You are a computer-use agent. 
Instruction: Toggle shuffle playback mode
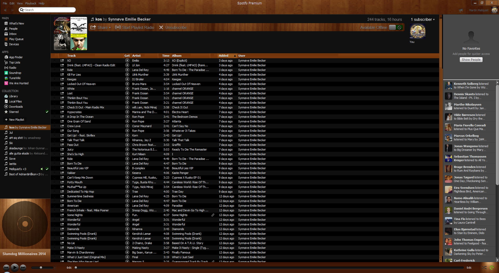(484, 267)
